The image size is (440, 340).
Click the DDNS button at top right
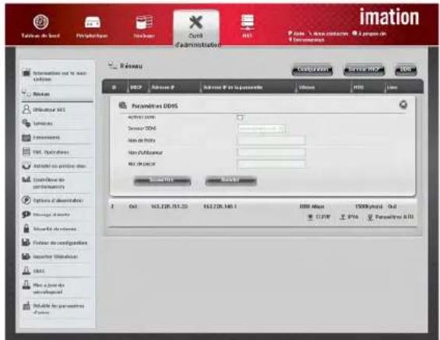point(406,70)
